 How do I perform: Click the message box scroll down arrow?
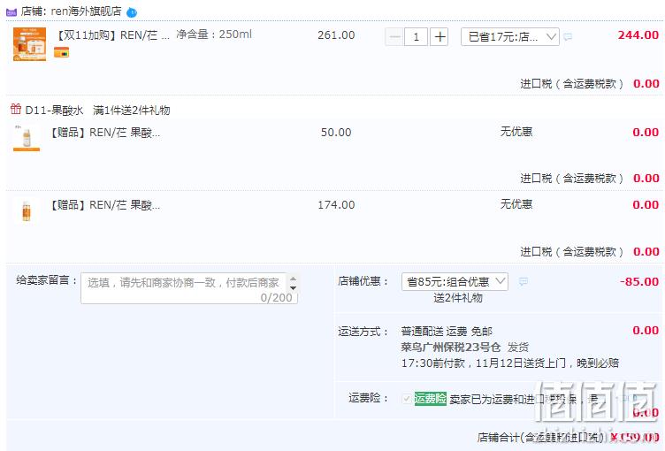(293, 288)
